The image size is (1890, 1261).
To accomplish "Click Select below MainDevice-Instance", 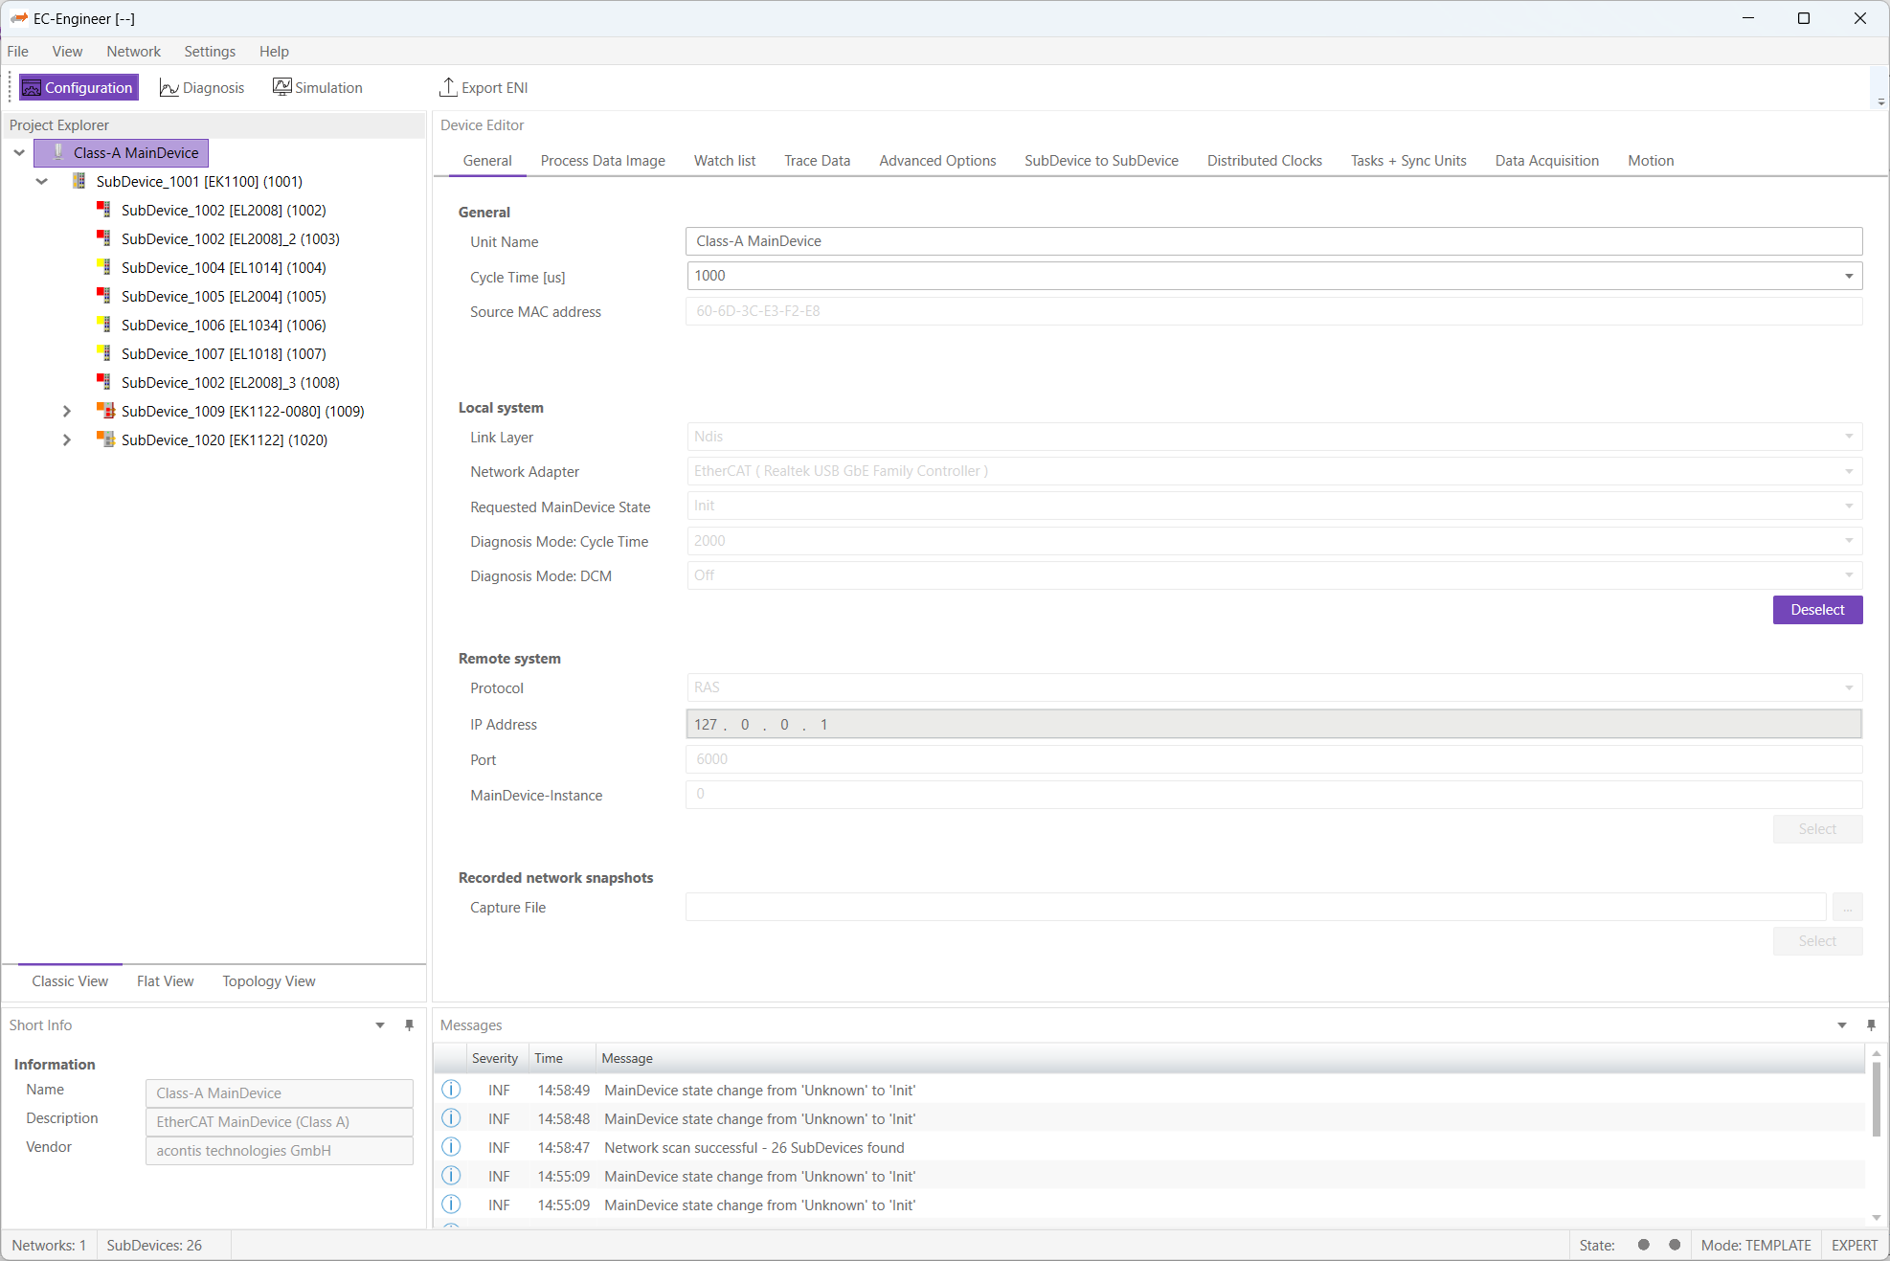I will coord(1817,828).
